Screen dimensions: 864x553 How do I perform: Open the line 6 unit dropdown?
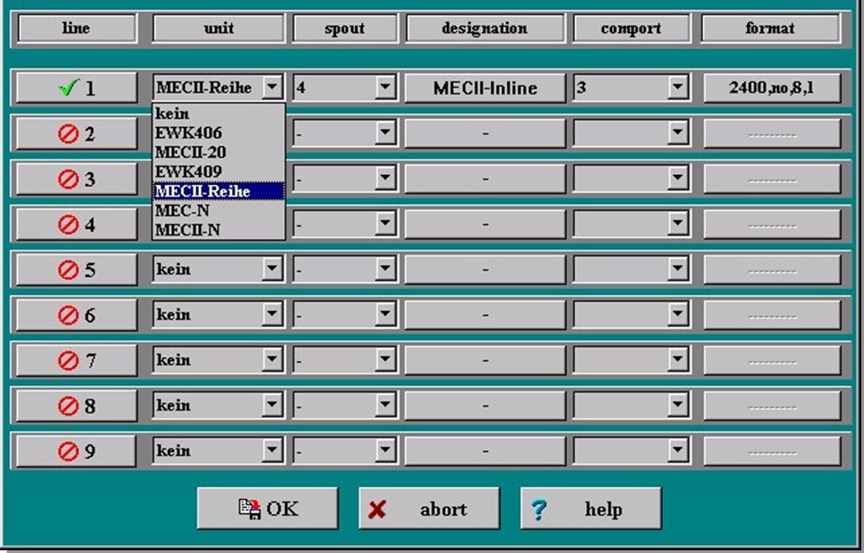(x=272, y=315)
